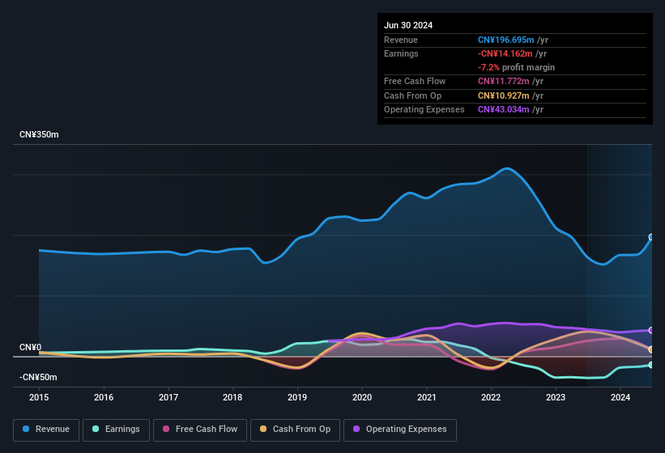The width and height of the screenshot is (665, 453).
Task: Click the 2021 x-axis label
Action: coord(427,397)
